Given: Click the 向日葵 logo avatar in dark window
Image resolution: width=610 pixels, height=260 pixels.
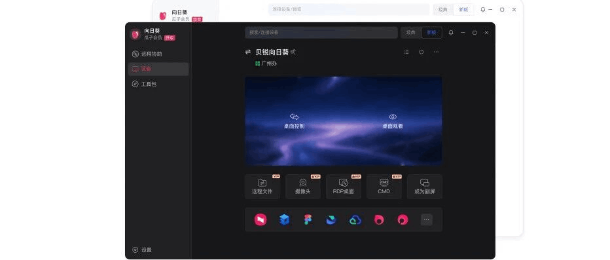Looking at the screenshot, I should 135,34.
